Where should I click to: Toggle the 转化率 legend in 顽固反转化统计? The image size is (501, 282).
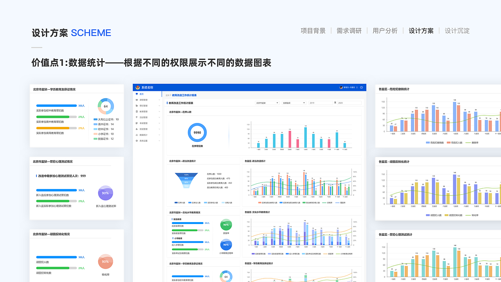[471, 215]
